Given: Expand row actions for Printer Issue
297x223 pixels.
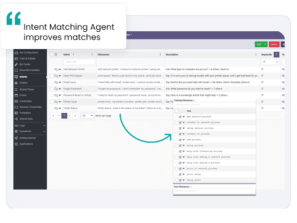Looking at the screenshot, I should point(60,102).
